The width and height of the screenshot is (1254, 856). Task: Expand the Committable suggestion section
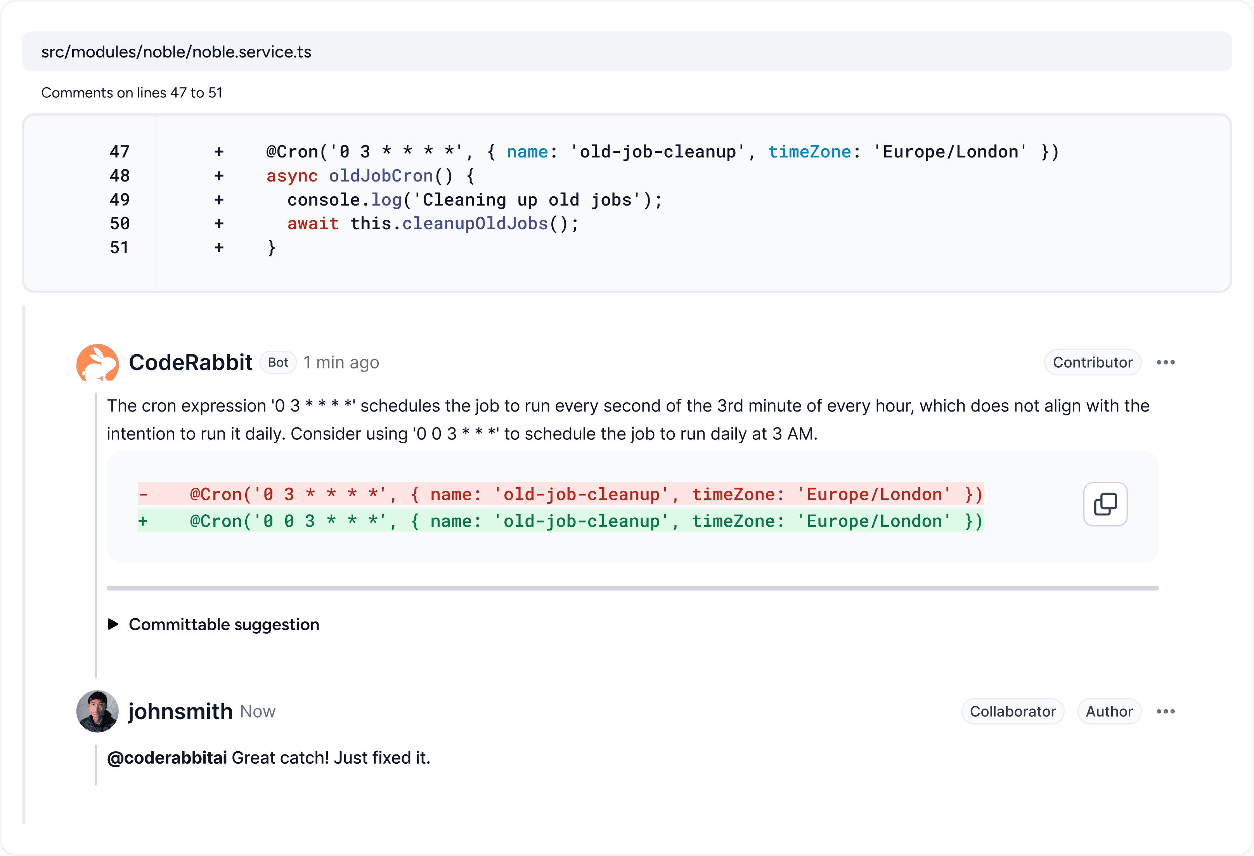pyautogui.click(x=223, y=624)
